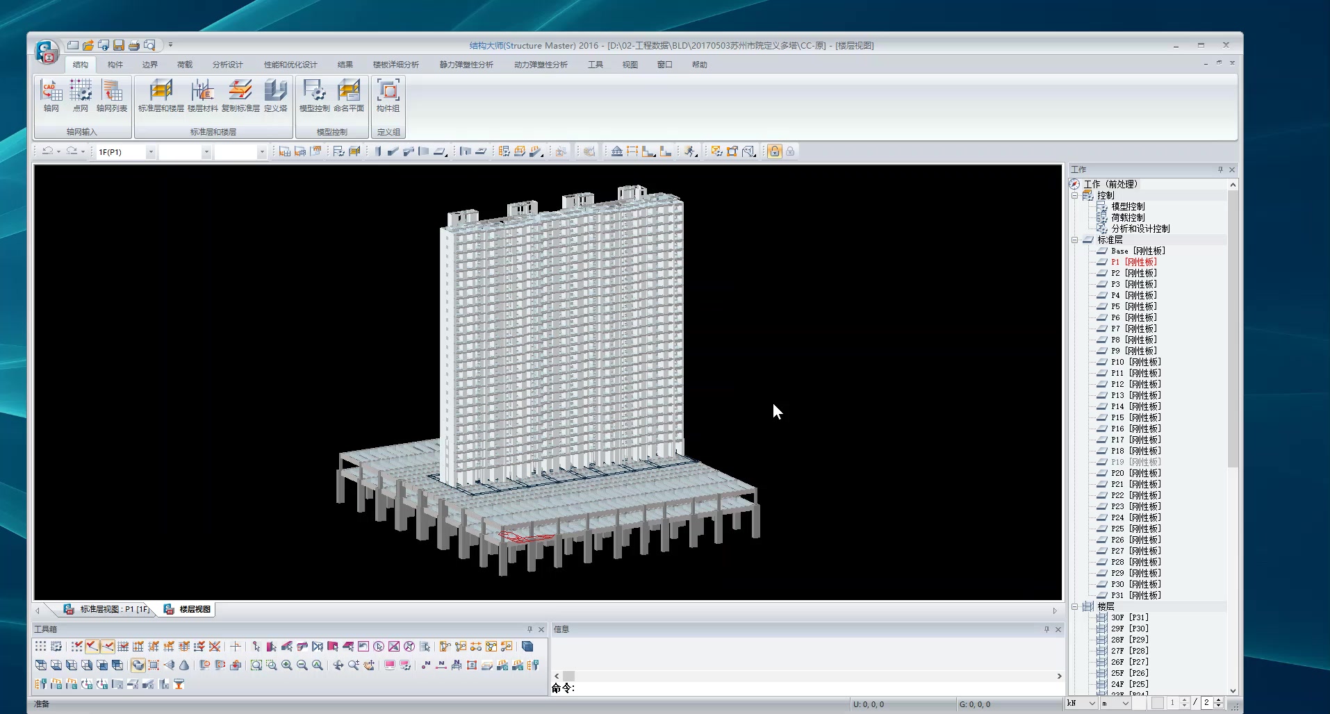The height and width of the screenshot is (714, 1330).
Task: Click the 命令 command input field
Action: tap(820, 688)
